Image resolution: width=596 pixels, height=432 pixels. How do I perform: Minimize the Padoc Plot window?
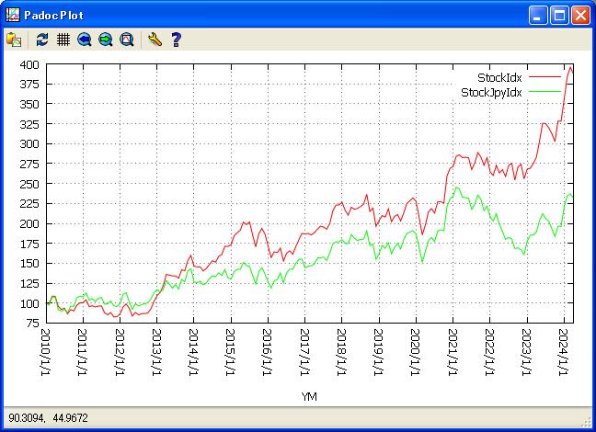coord(538,15)
